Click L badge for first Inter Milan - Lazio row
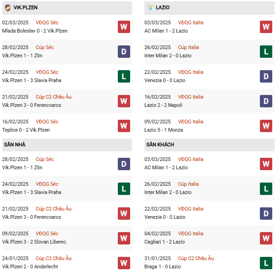Screen dimensions: 275x272 tap(266, 51)
